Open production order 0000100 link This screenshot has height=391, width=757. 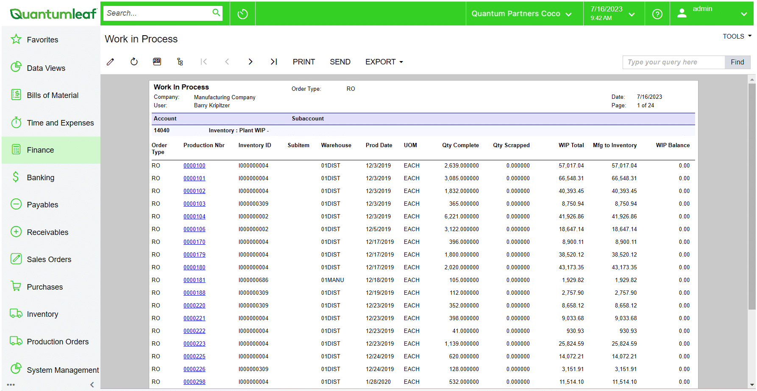pyautogui.click(x=194, y=165)
